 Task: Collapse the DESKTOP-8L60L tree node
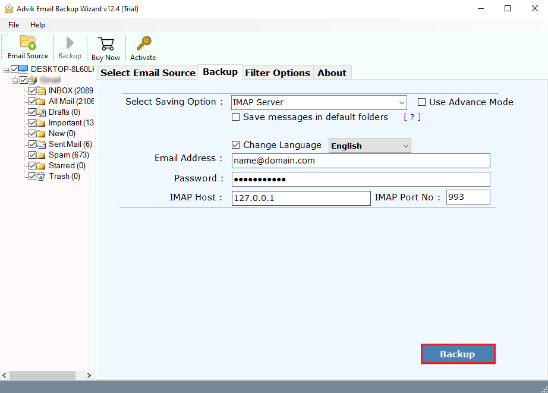click(x=6, y=71)
